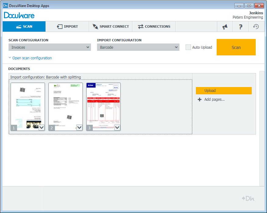Click the DW arrow icon at bottom right
This screenshot has width=267, height=213.
pos(248,198)
